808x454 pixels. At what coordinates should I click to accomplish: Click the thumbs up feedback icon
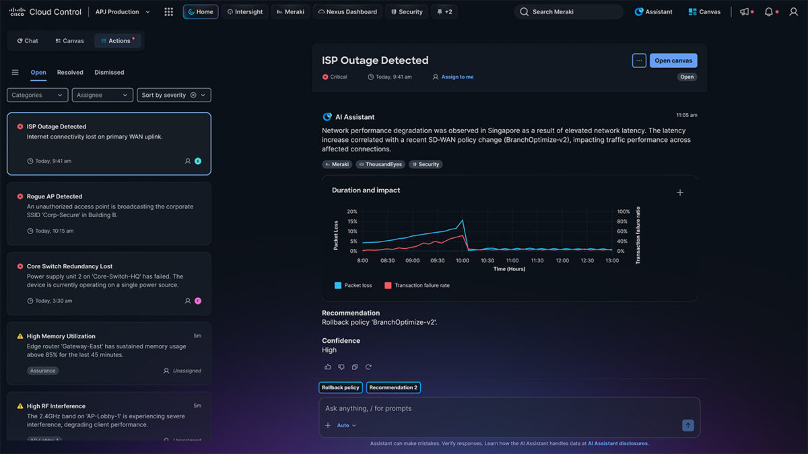coord(328,367)
